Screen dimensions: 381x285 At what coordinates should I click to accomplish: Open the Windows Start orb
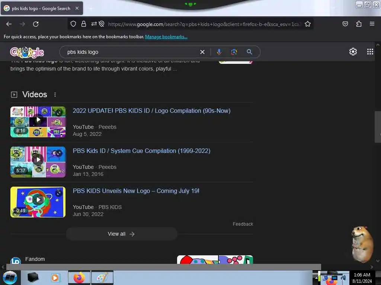(10, 278)
